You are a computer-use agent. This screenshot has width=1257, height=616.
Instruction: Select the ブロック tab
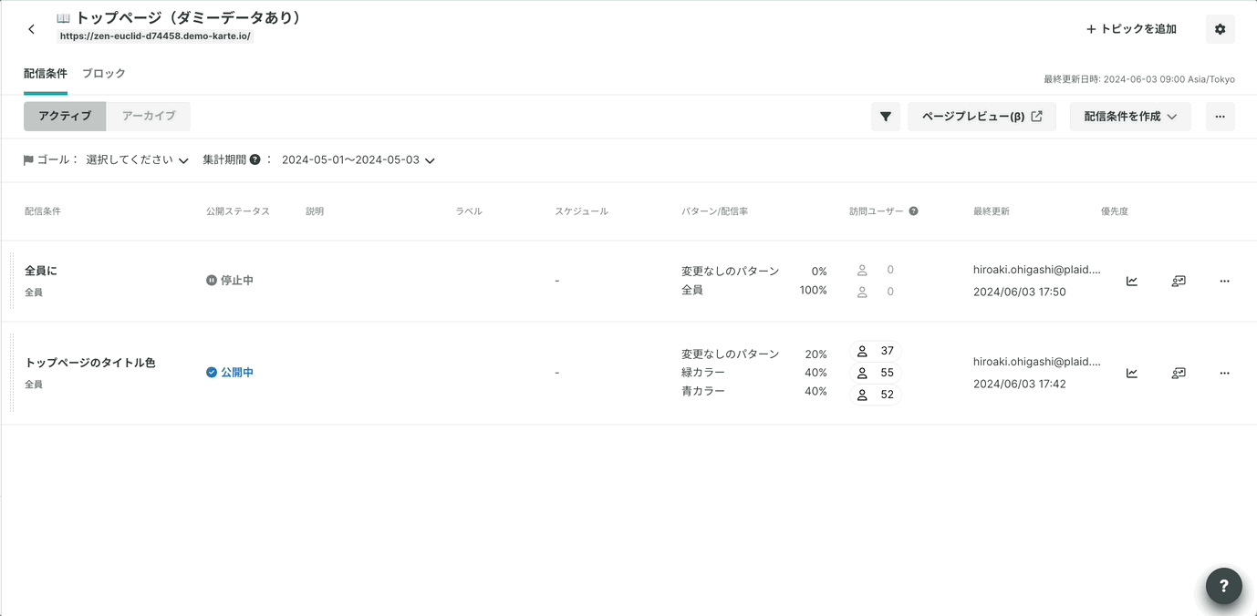[104, 74]
